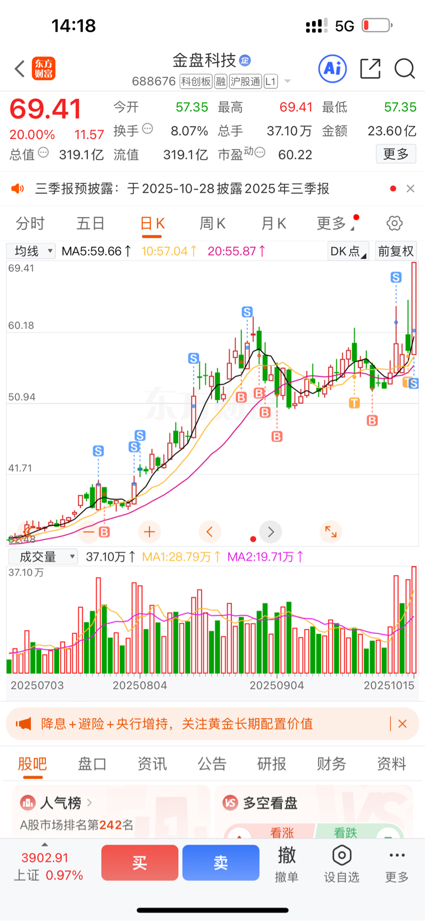425x921 pixels.
Task: Zoom out chart with minus button
Action: 89,532
